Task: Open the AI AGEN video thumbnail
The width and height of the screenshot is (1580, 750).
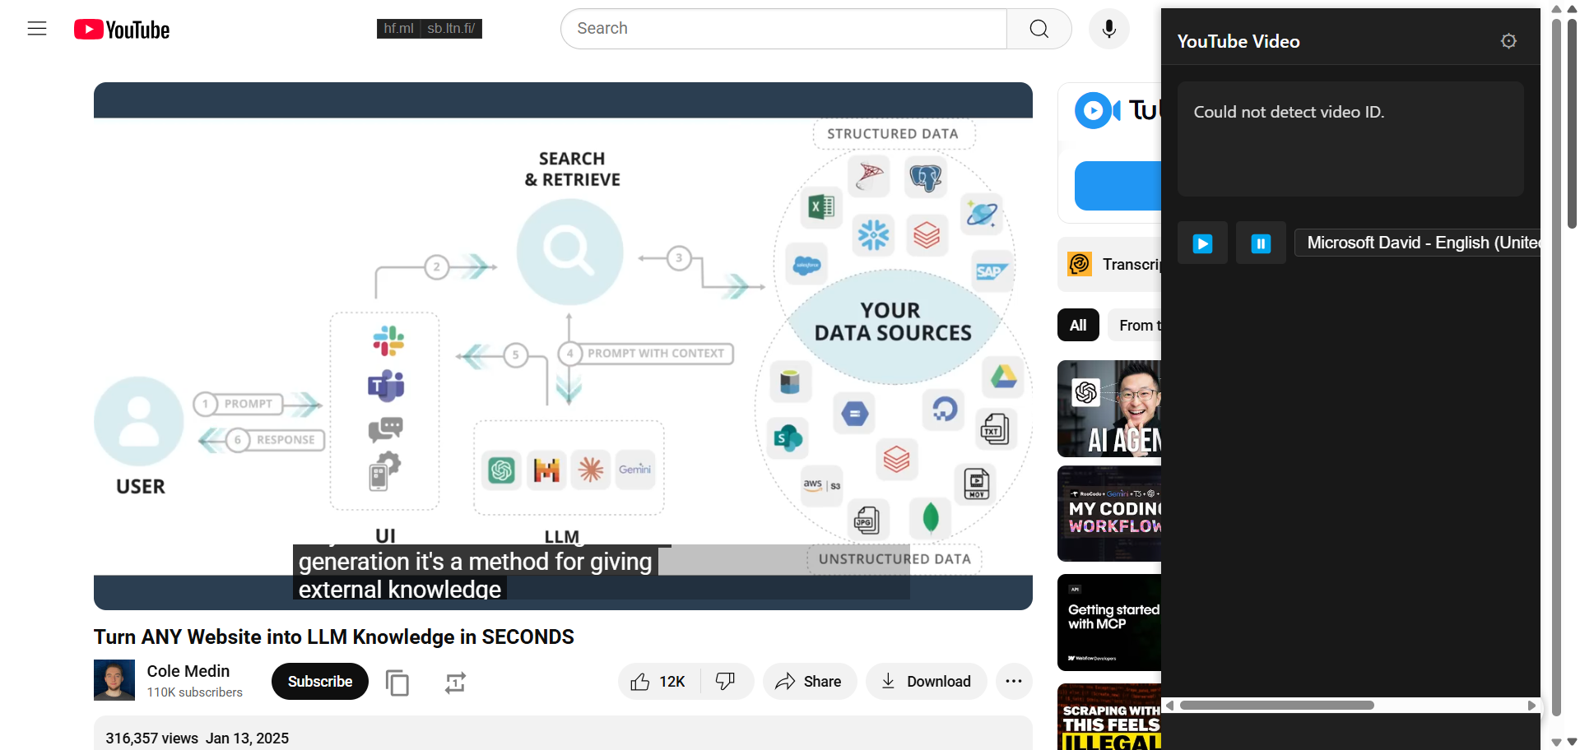Action: [x=1109, y=409]
